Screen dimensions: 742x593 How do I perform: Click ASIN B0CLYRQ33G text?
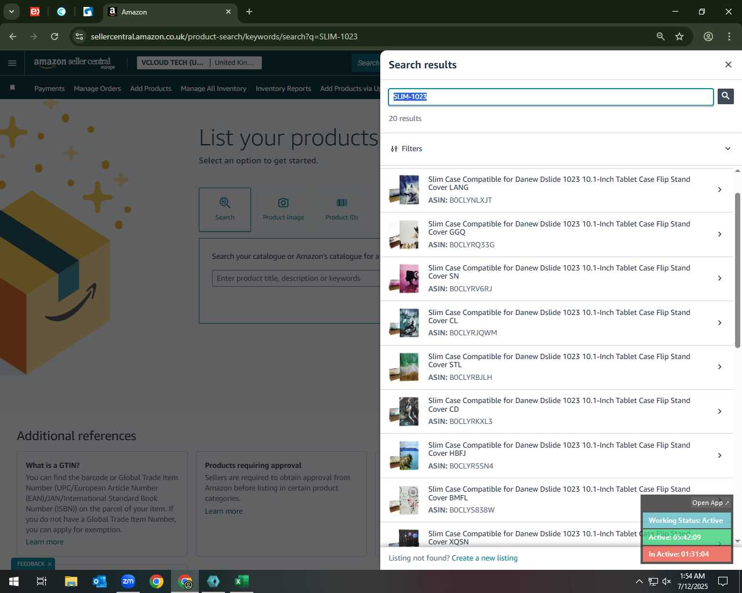click(x=461, y=245)
